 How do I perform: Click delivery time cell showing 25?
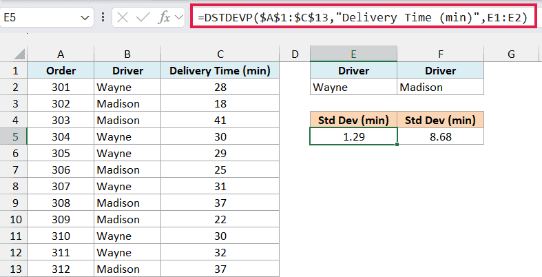point(220,170)
